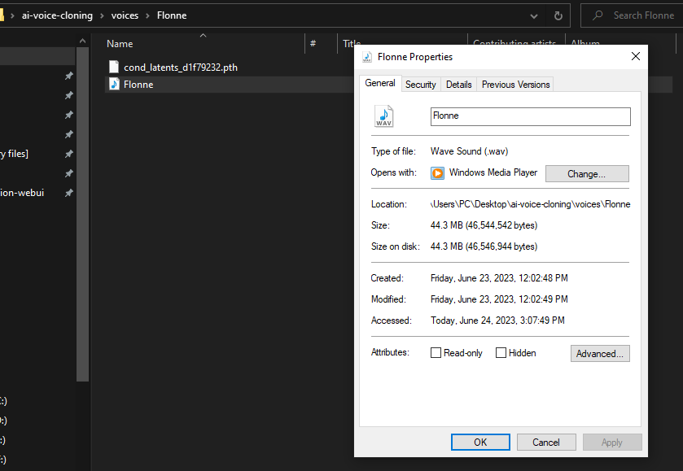This screenshot has width=683, height=471.
Task: Click the file name field containing Flonne
Action: tap(530, 116)
